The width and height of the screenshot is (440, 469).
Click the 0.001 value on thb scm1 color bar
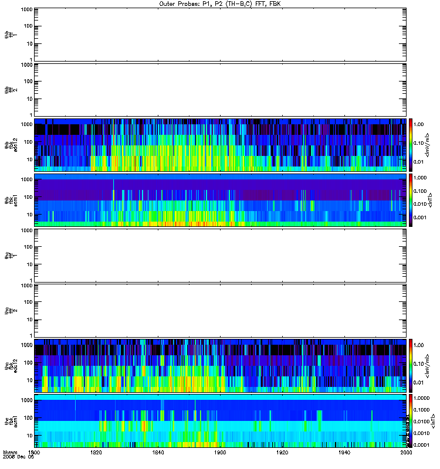tap(420, 217)
